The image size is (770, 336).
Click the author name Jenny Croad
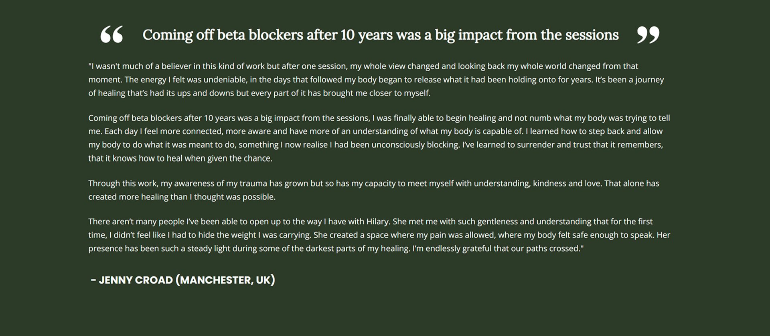point(136,280)
